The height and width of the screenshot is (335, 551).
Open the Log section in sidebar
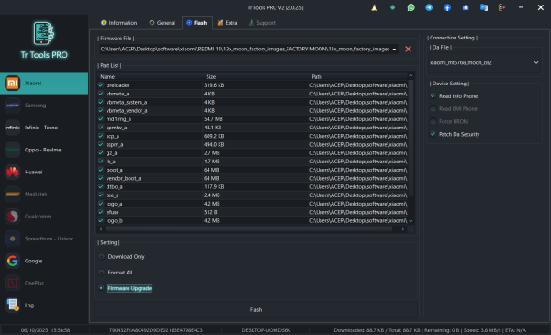point(44,305)
